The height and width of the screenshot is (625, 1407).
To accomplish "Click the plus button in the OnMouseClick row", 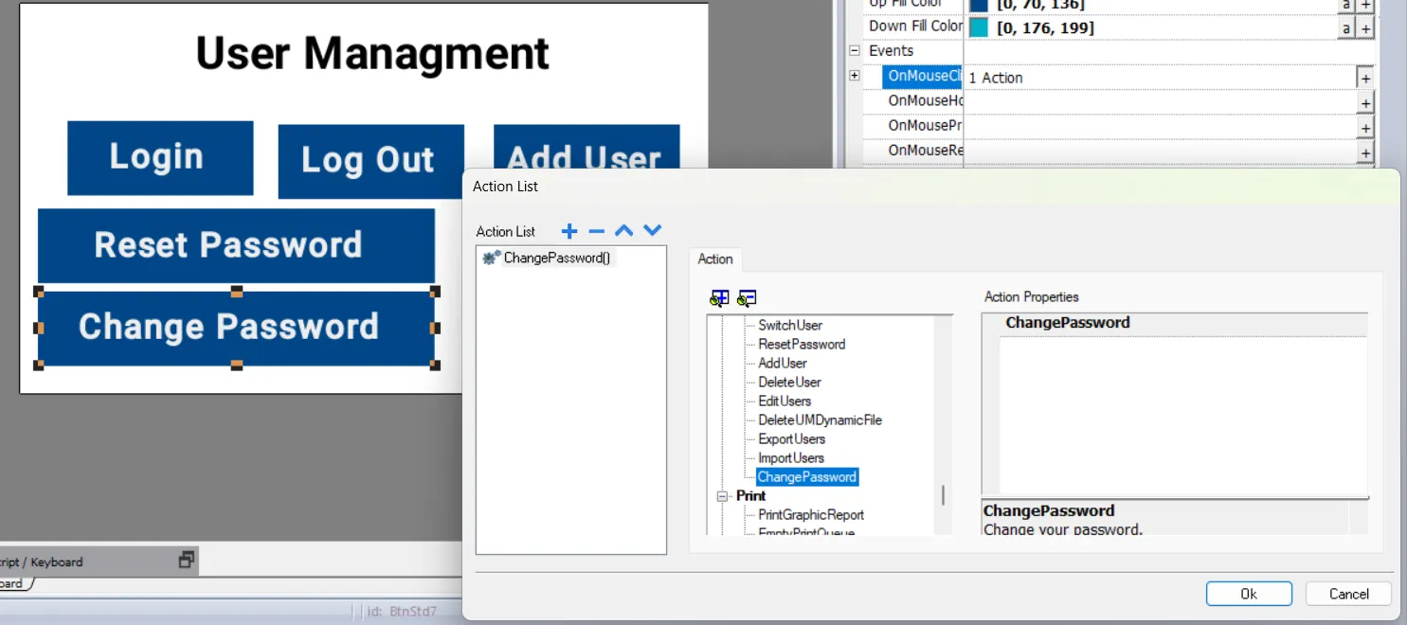I will pos(1365,78).
